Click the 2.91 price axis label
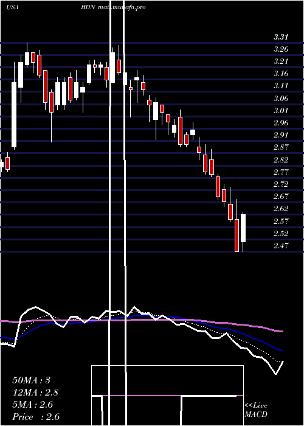 [281, 135]
